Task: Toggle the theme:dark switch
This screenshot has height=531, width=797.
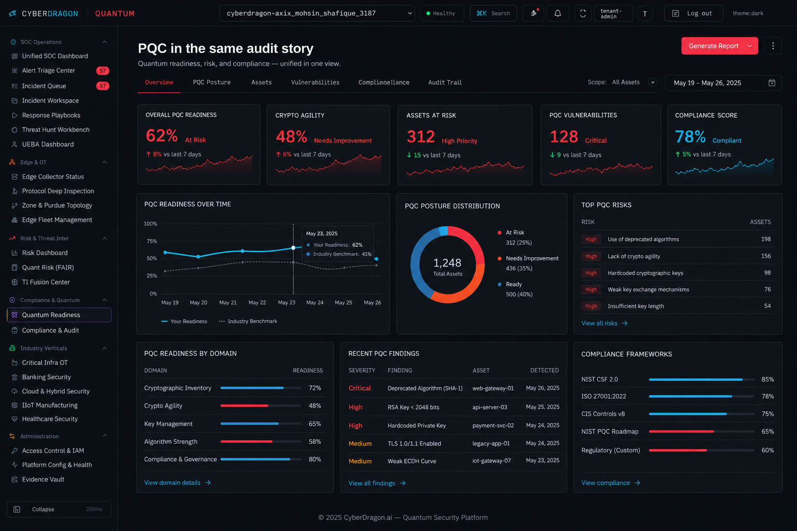Action: [x=748, y=13]
